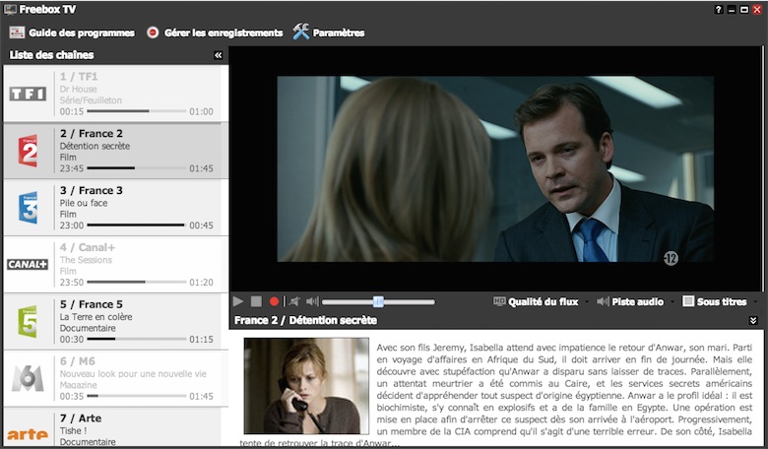Image resolution: width=768 pixels, height=449 pixels.
Task: Open the Qualité du flux dropdown
Action: coord(541,301)
